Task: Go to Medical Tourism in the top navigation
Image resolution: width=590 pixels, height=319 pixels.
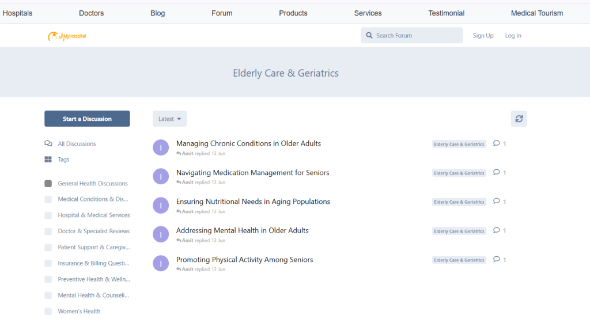Action: click(x=537, y=13)
